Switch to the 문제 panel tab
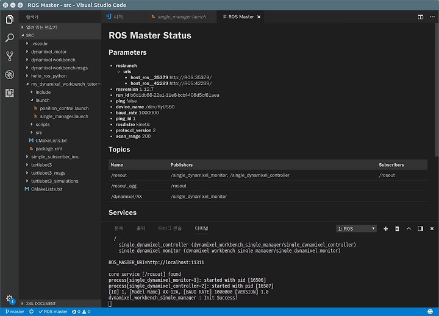This screenshot has width=439, height=316. pyautogui.click(x=119, y=228)
